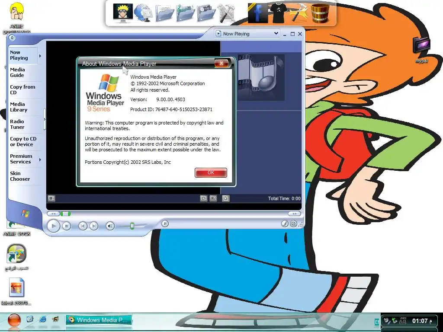Screen dimensions: 443x332
Task: Show equalizer and settings icon
Action: (x=204, y=198)
